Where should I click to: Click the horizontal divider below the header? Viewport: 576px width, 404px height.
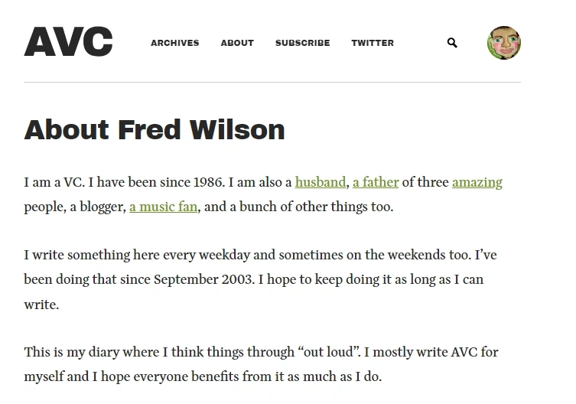272,83
